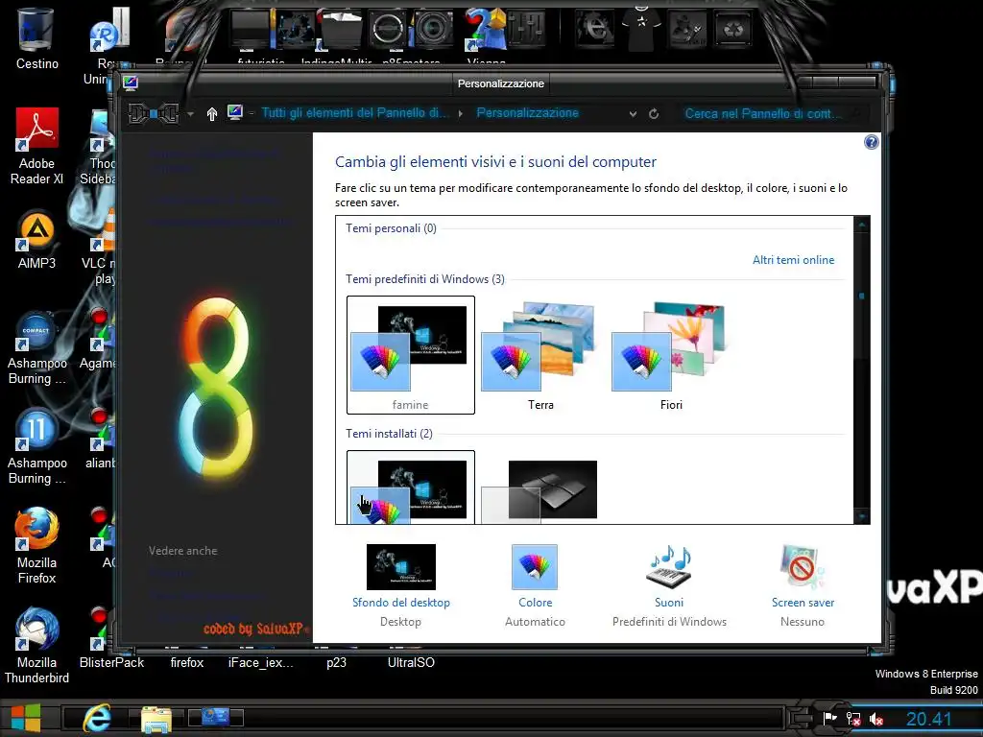The image size is (983, 737).
Task: Click the muted volume tray icon
Action: click(876, 719)
